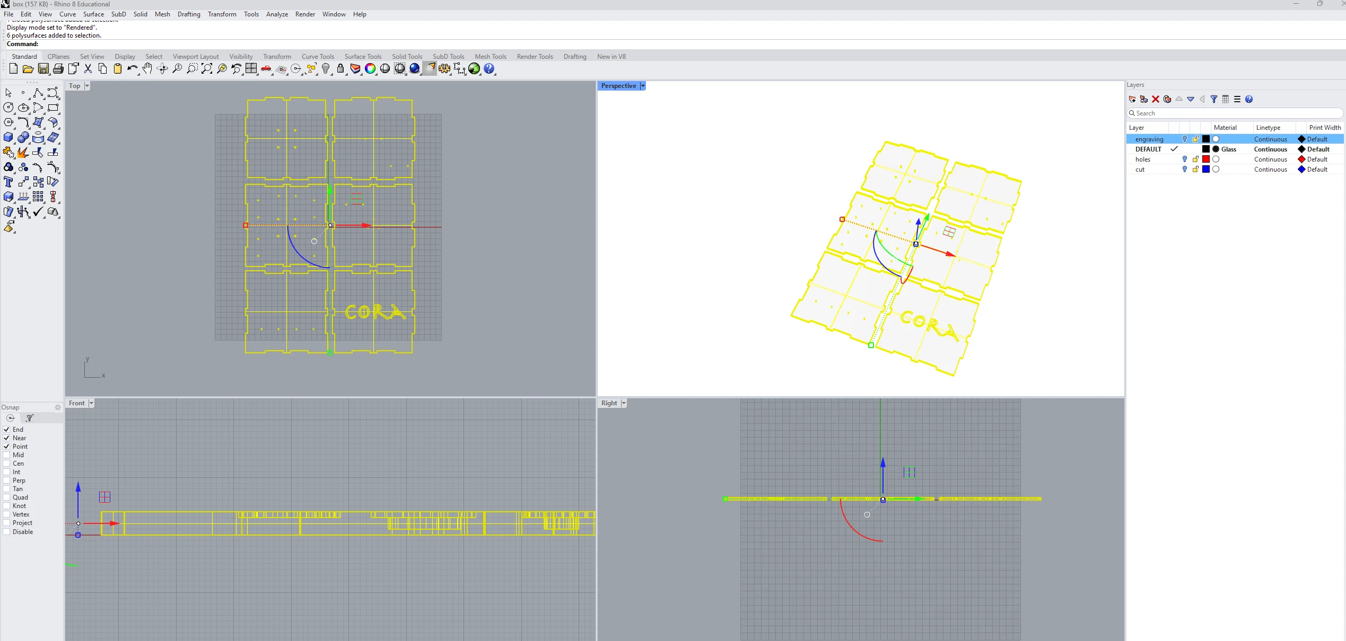1346x641 pixels.
Task: Enable the Mid osnap checkbox
Action: click(x=6, y=455)
